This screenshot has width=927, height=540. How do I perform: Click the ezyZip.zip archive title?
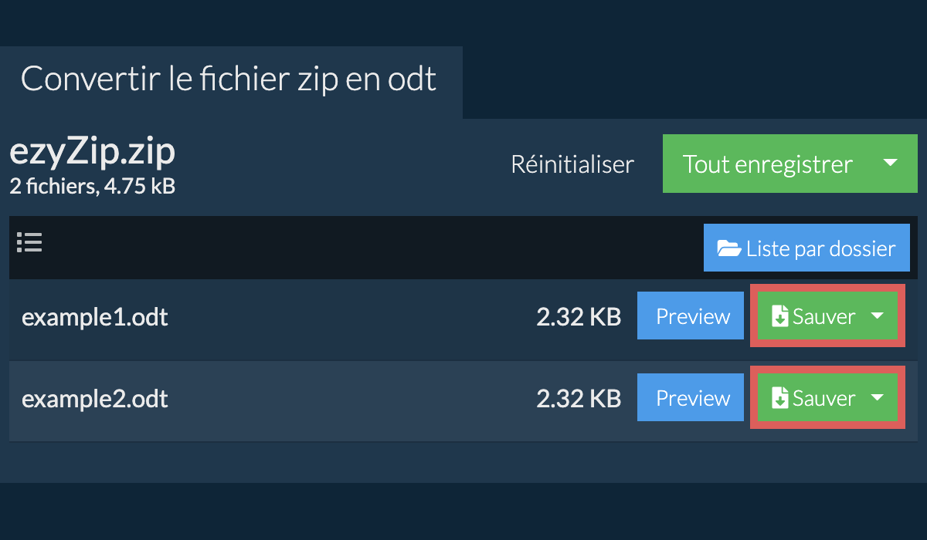91,151
